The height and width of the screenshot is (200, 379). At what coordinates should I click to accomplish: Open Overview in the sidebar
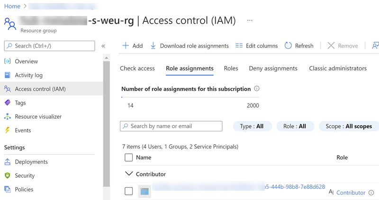pos(27,61)
